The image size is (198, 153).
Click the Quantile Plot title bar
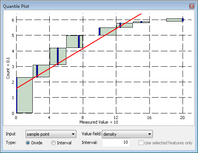96,6
